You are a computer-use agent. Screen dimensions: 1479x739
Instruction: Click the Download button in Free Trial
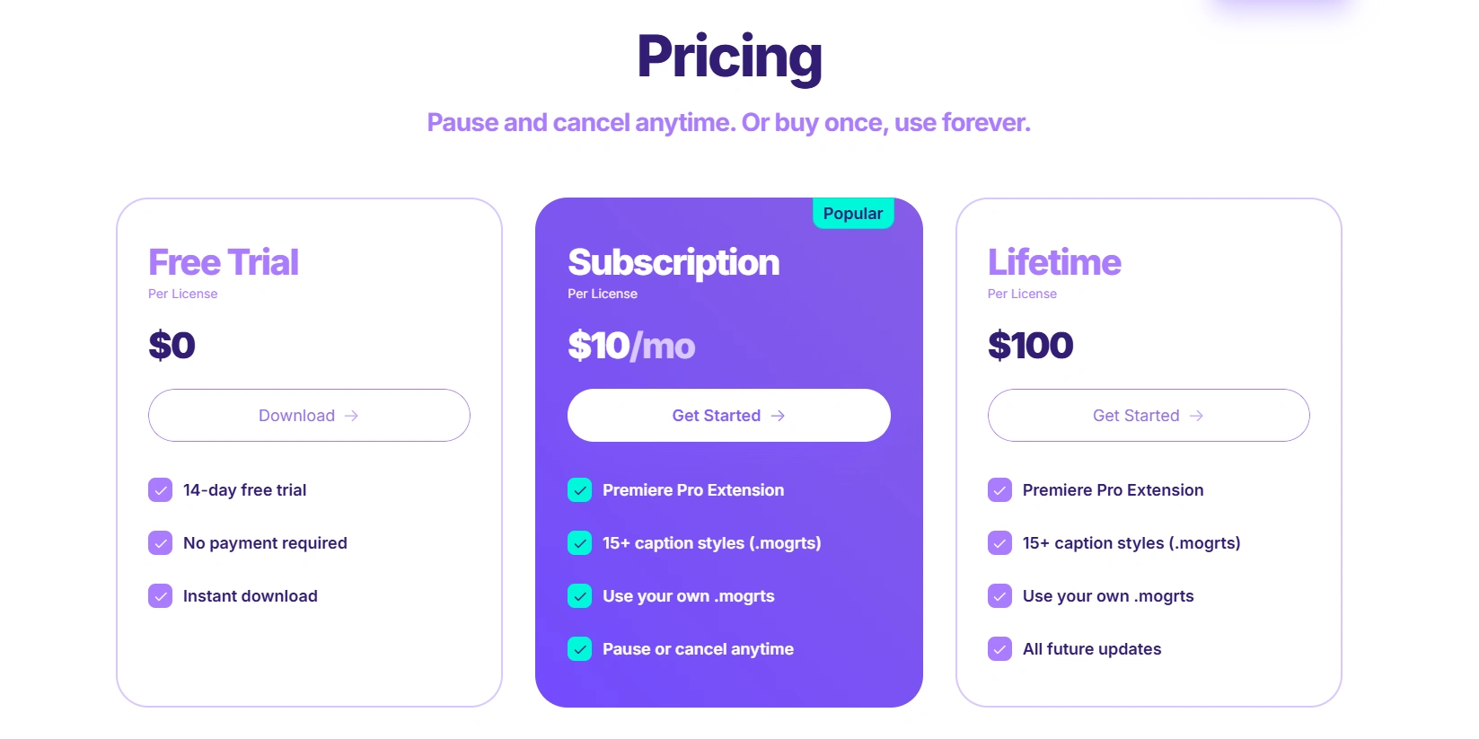tap(308, 415)
